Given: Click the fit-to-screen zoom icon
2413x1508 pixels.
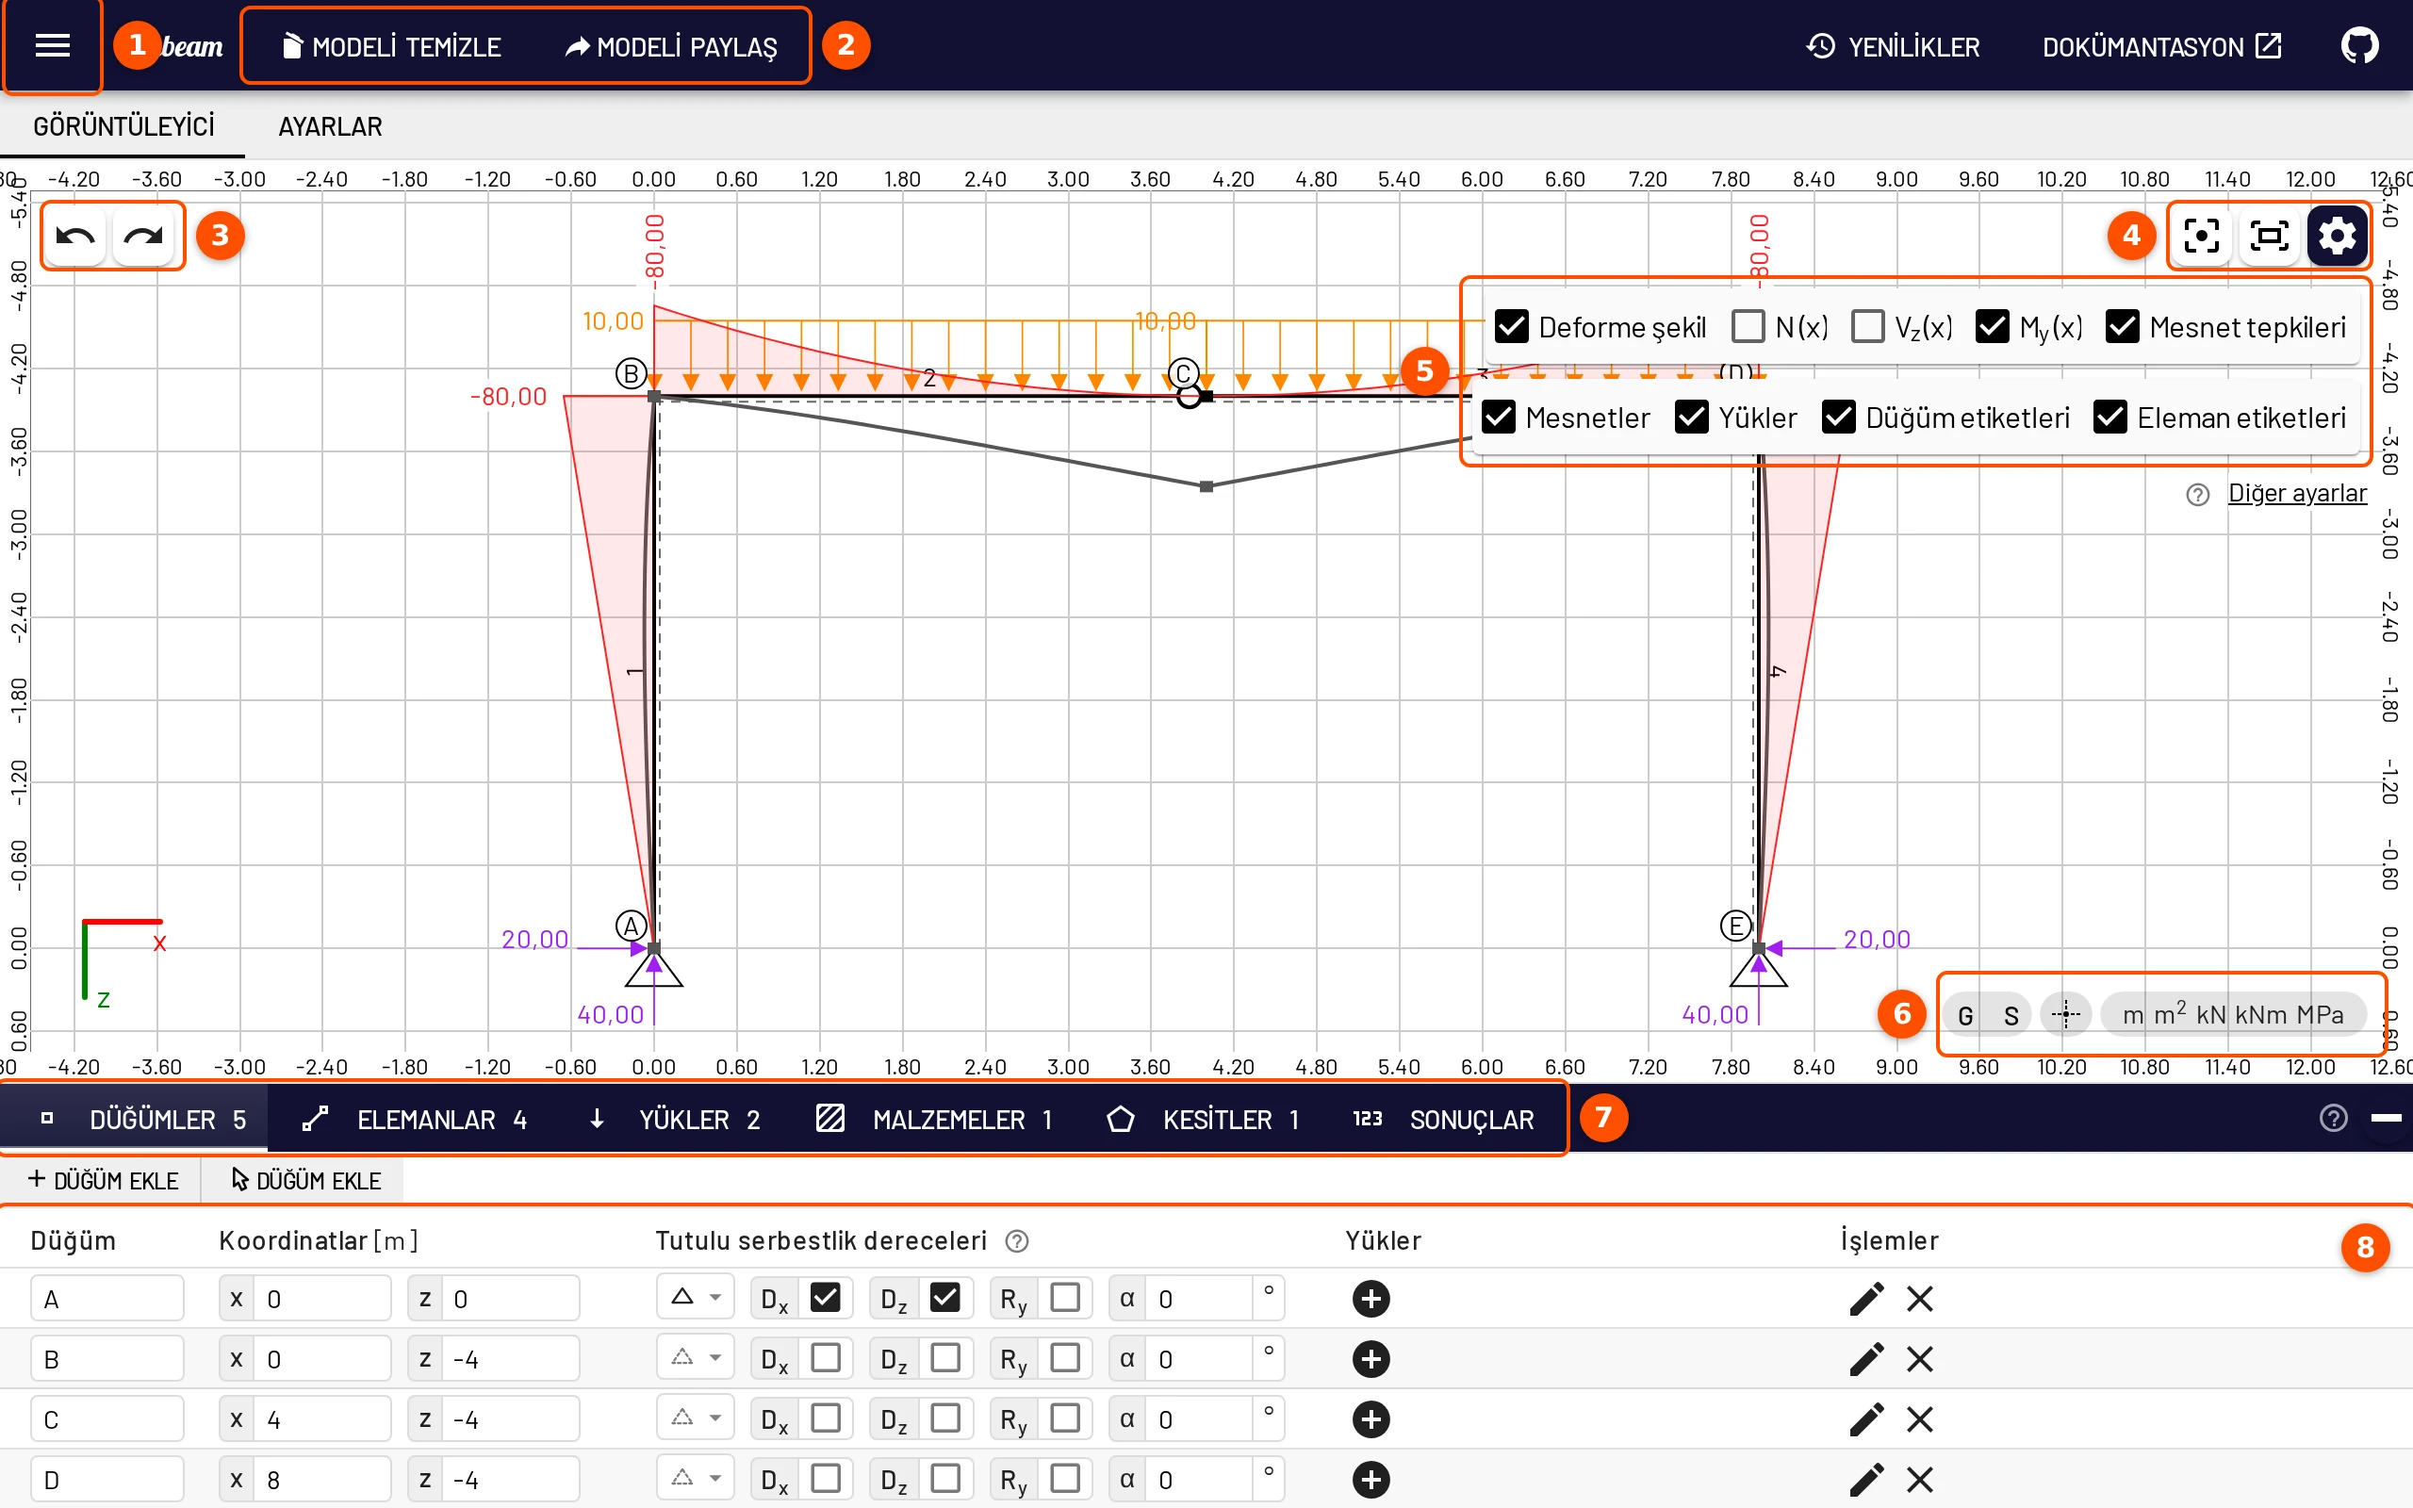Looking at the screenshot, I should [x=2270, y=237].
